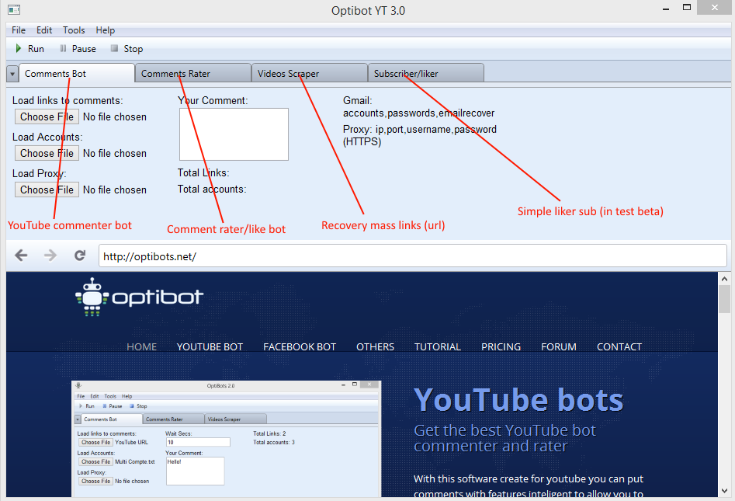Screen dimensions: 735x501
Task: Click the URL address bar showing optibots.net
Action: pos(412,256)
